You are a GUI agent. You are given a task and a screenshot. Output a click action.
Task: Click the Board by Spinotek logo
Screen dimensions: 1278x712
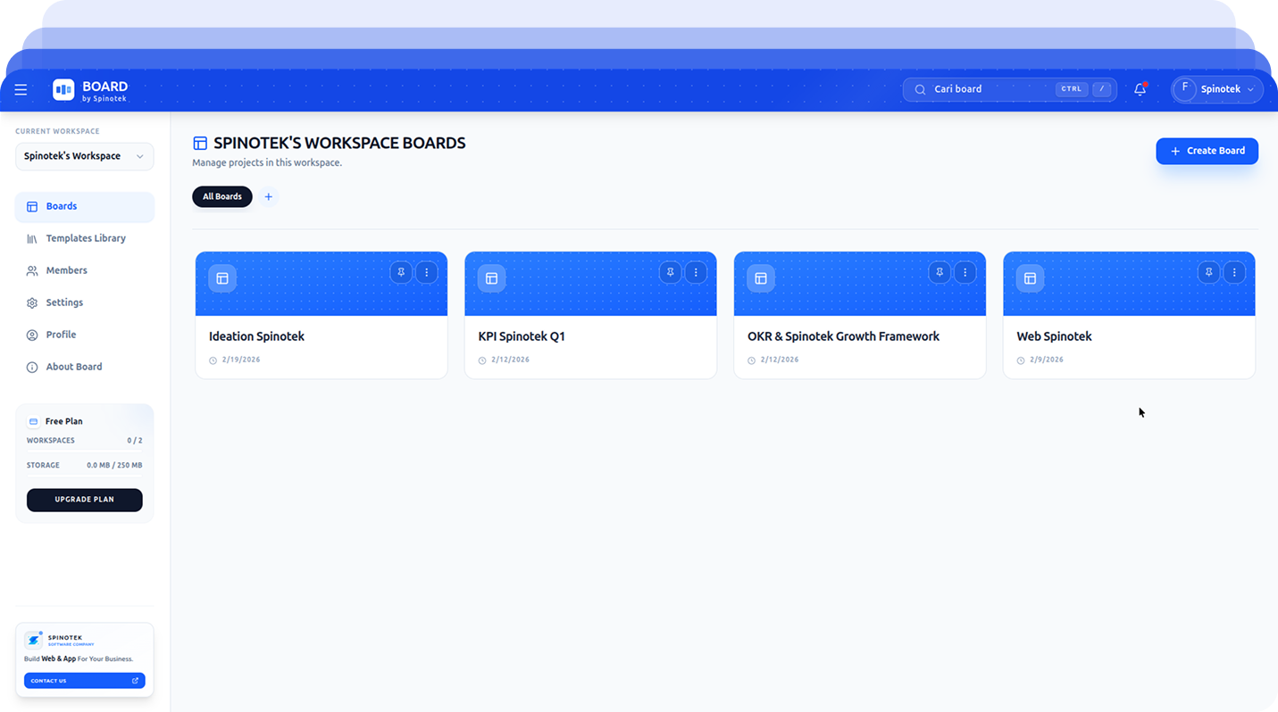coord(89,89)
